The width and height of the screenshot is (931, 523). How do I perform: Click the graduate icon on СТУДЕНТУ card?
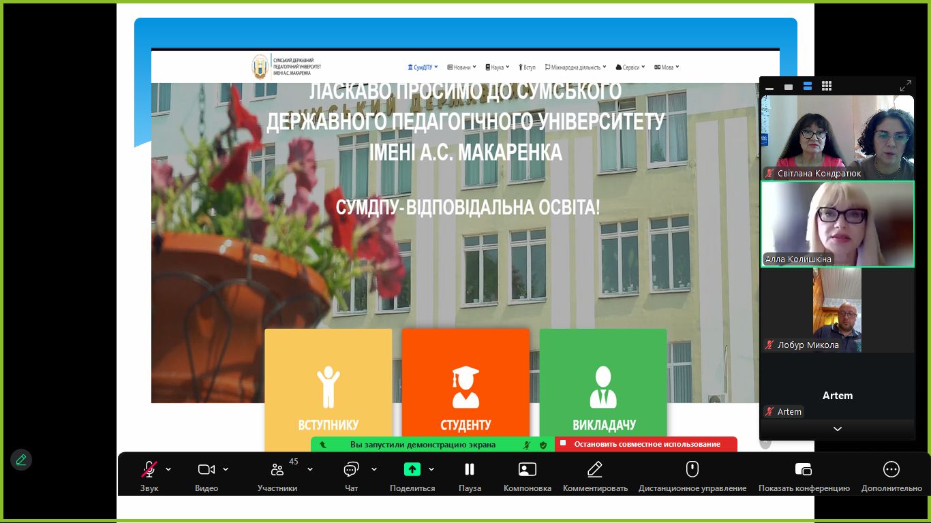465,387
